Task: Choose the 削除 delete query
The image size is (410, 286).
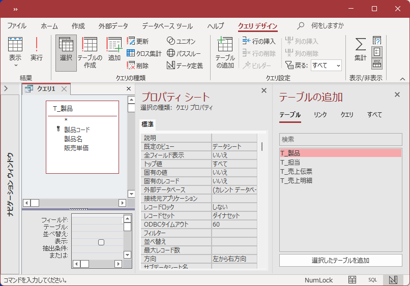Action: coord(138,66)
